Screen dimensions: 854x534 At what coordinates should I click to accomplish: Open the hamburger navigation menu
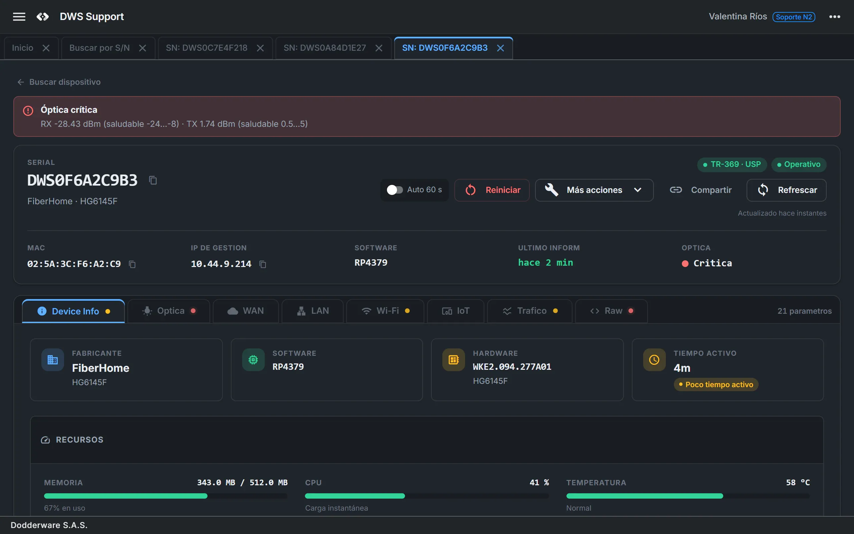pyautogui.click(x=19, y=17)
